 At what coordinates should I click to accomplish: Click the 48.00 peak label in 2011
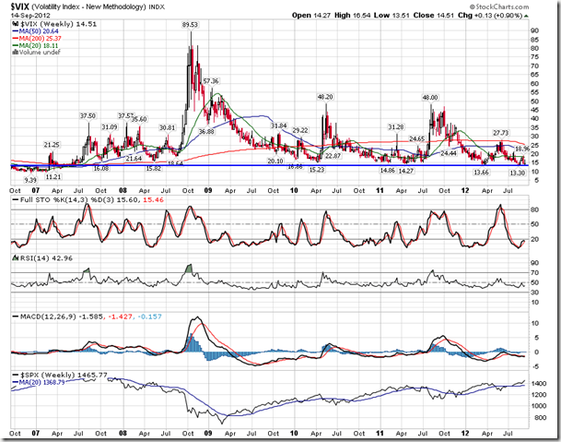pos(429,97)
